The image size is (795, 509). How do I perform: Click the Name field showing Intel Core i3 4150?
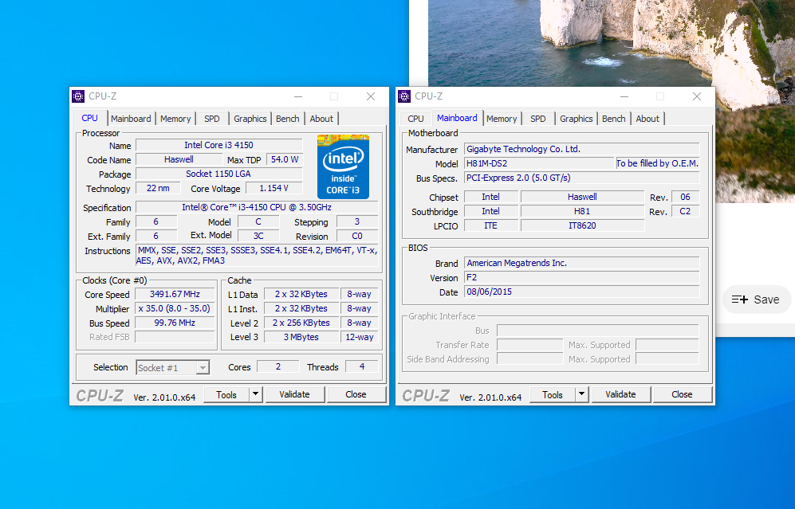point(218,145)
